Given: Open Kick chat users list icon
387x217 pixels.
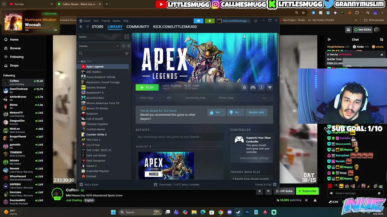Looking at the screenshot, I should [382, 39].
